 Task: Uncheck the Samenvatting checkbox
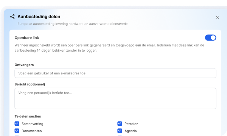17,124
